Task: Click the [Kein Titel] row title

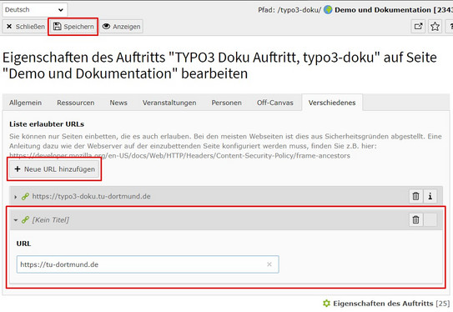Action: coord(51,220)
